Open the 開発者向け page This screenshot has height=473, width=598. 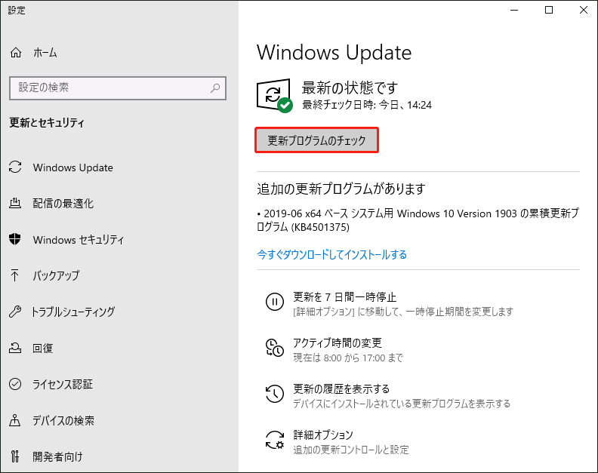point(57,456)
